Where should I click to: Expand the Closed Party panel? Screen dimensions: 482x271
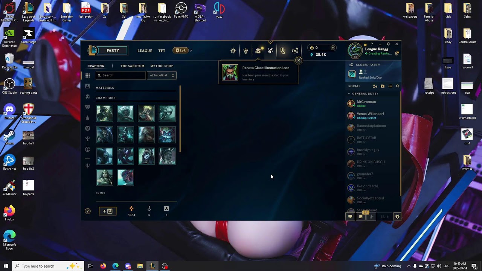click(368, 65)
